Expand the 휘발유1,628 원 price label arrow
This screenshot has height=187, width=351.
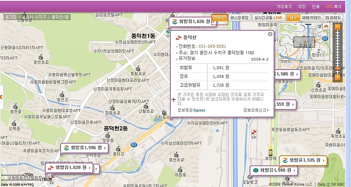[x=90, y=168]
